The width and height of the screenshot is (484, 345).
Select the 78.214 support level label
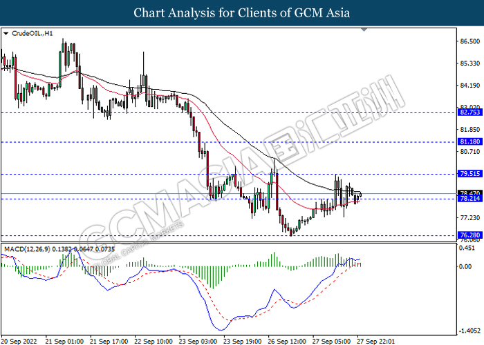469,199
